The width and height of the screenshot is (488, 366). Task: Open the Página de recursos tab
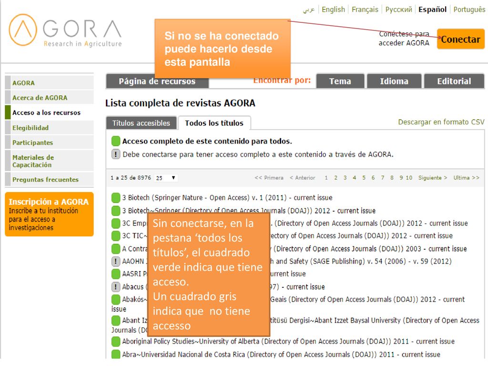click(x=157, y=81)
